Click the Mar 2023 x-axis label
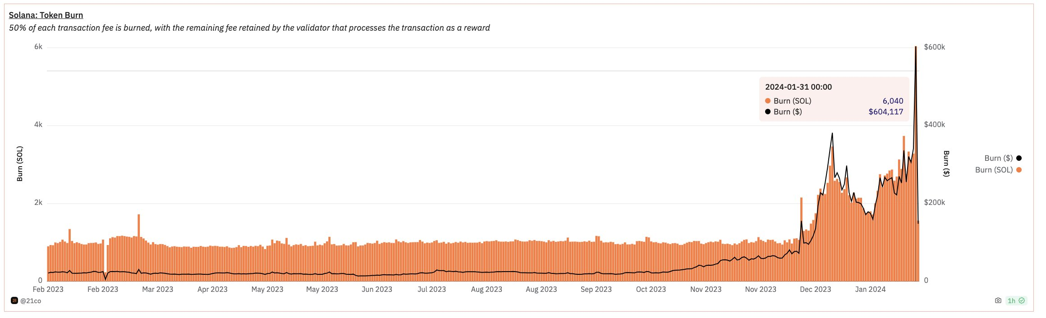Viewport: 1046px width, 318px height. pyautogui.click(x=157, y=289)
